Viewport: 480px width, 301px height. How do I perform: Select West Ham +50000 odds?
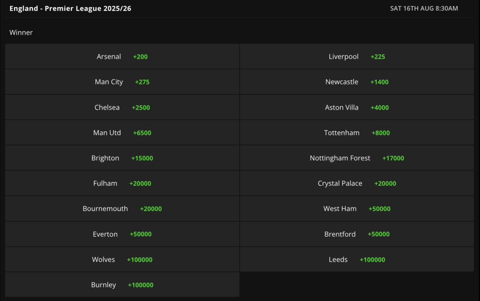pyautogui.click(x=357, y=209)
